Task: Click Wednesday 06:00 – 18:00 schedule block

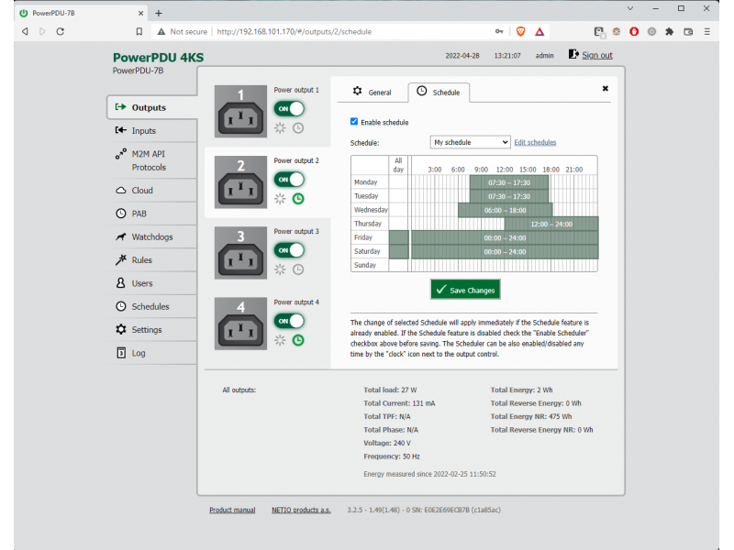Action: tap(506, 210)
